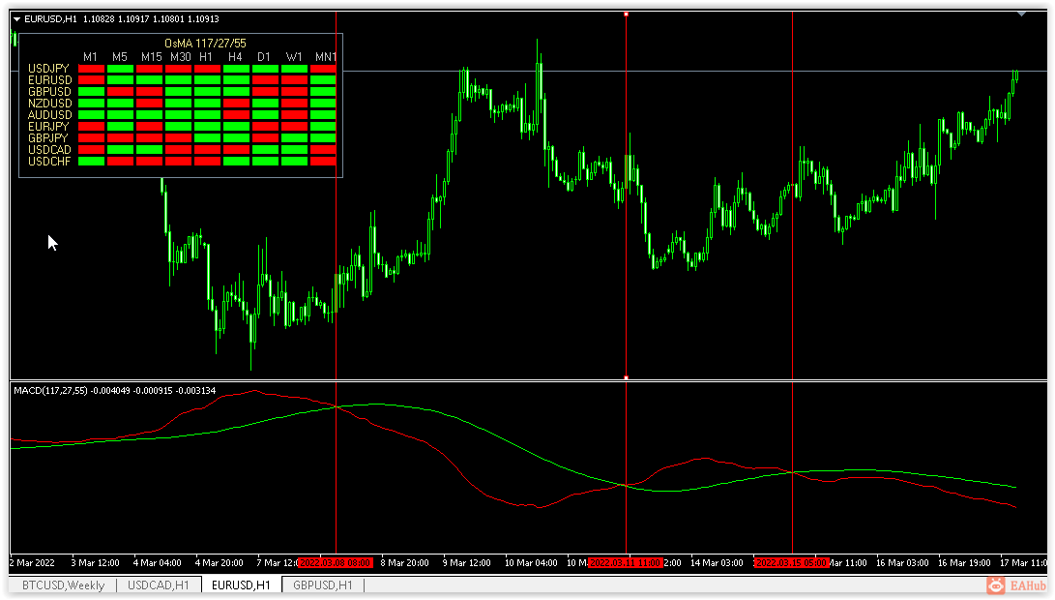
Task: Click the green USDCAD M15 cell
Action: [x=149, y=149]
